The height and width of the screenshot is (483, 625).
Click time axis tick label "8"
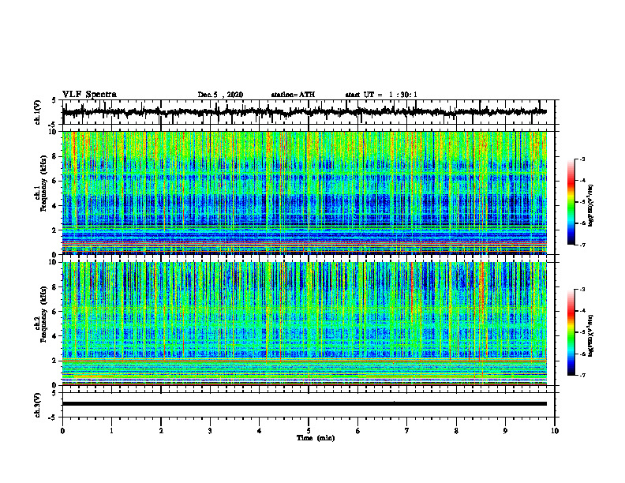[456, 431]
